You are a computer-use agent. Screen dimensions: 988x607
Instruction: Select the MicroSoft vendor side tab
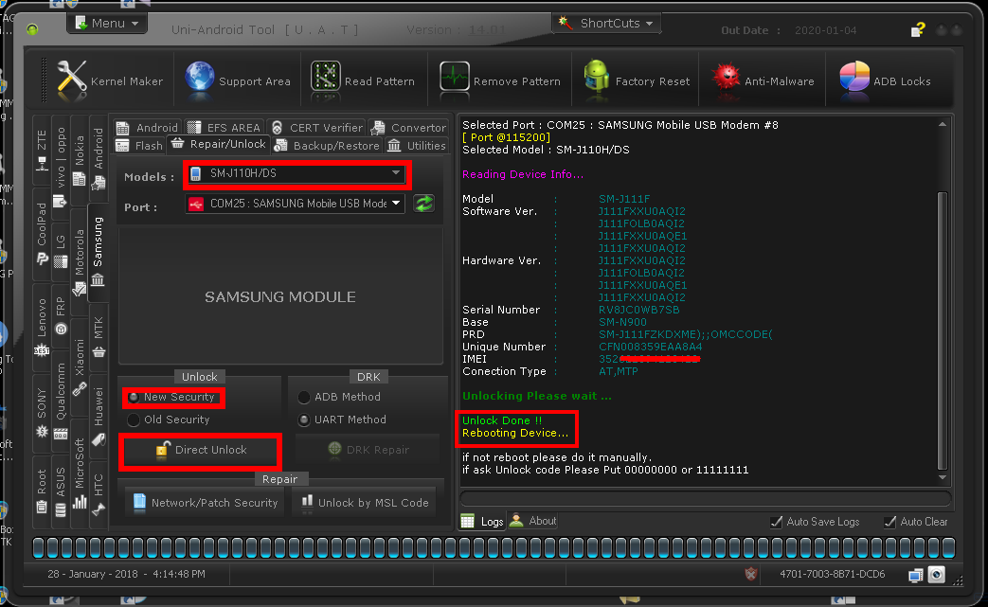pyautogui.click(x=80, y=473)
